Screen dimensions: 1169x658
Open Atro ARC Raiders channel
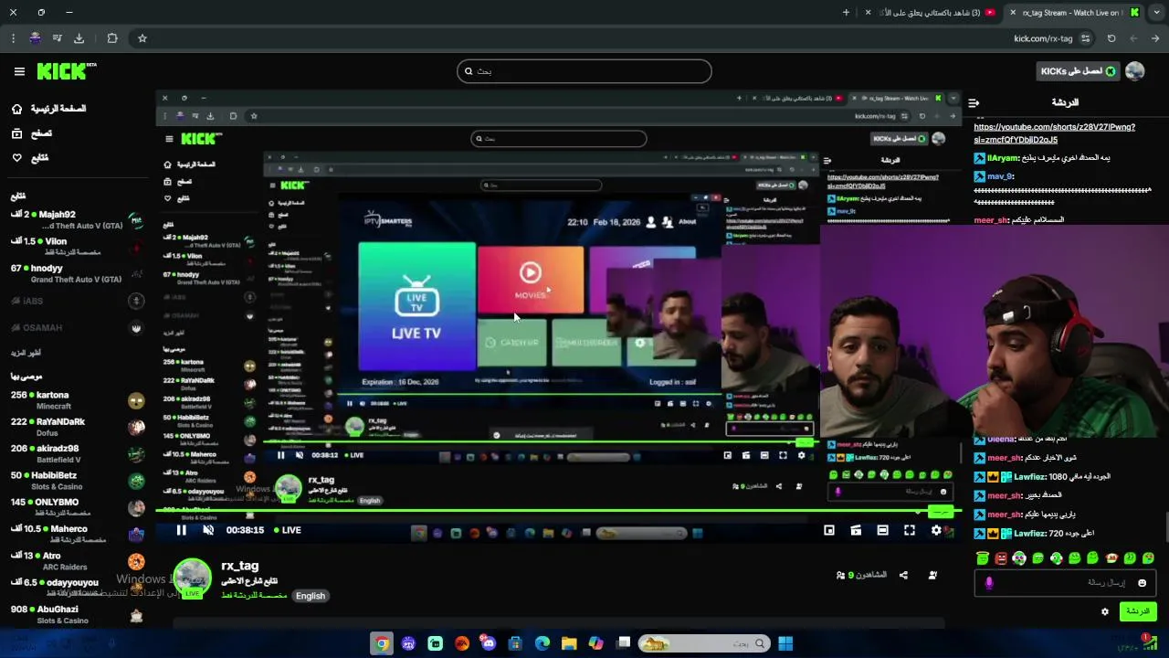78,561
